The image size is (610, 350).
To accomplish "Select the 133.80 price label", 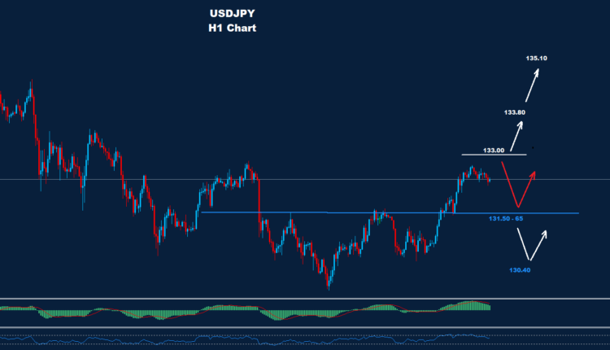I will 515,112.
